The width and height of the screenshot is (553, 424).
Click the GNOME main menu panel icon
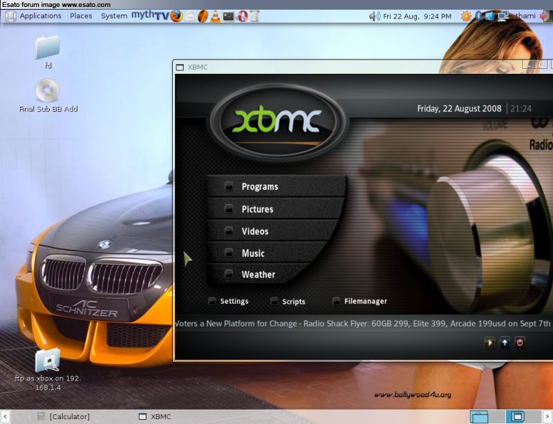pyautogui.click(x=10, y=16)
